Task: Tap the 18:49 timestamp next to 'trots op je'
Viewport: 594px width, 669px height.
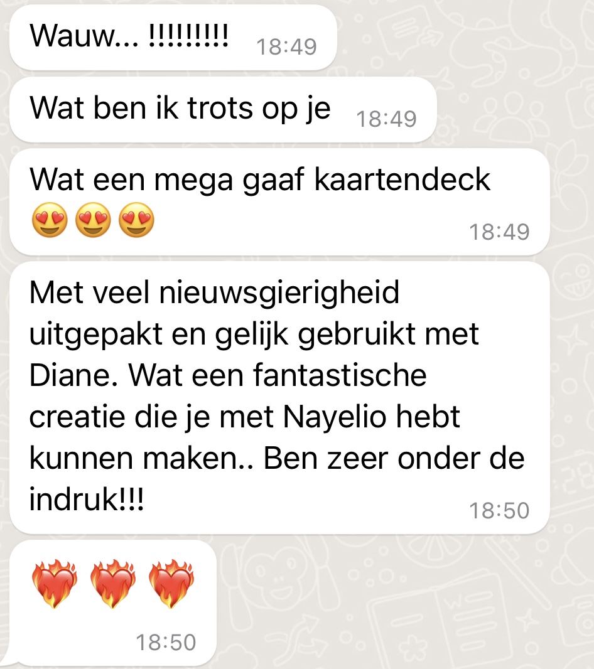Action: point(386,119)
